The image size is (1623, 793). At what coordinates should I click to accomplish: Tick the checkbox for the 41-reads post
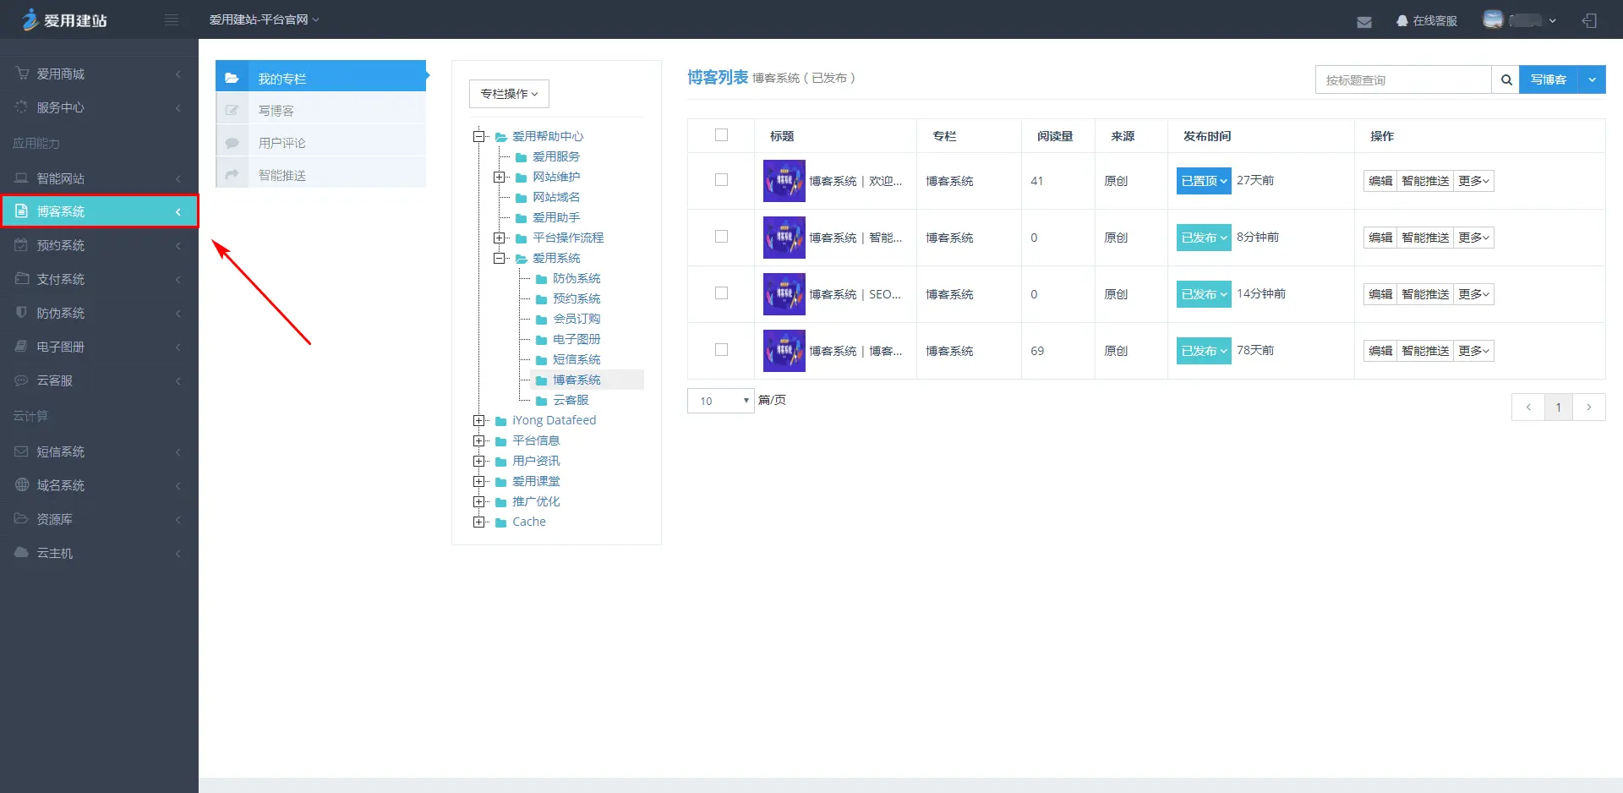pyautogui.click(x=721, y=180)
